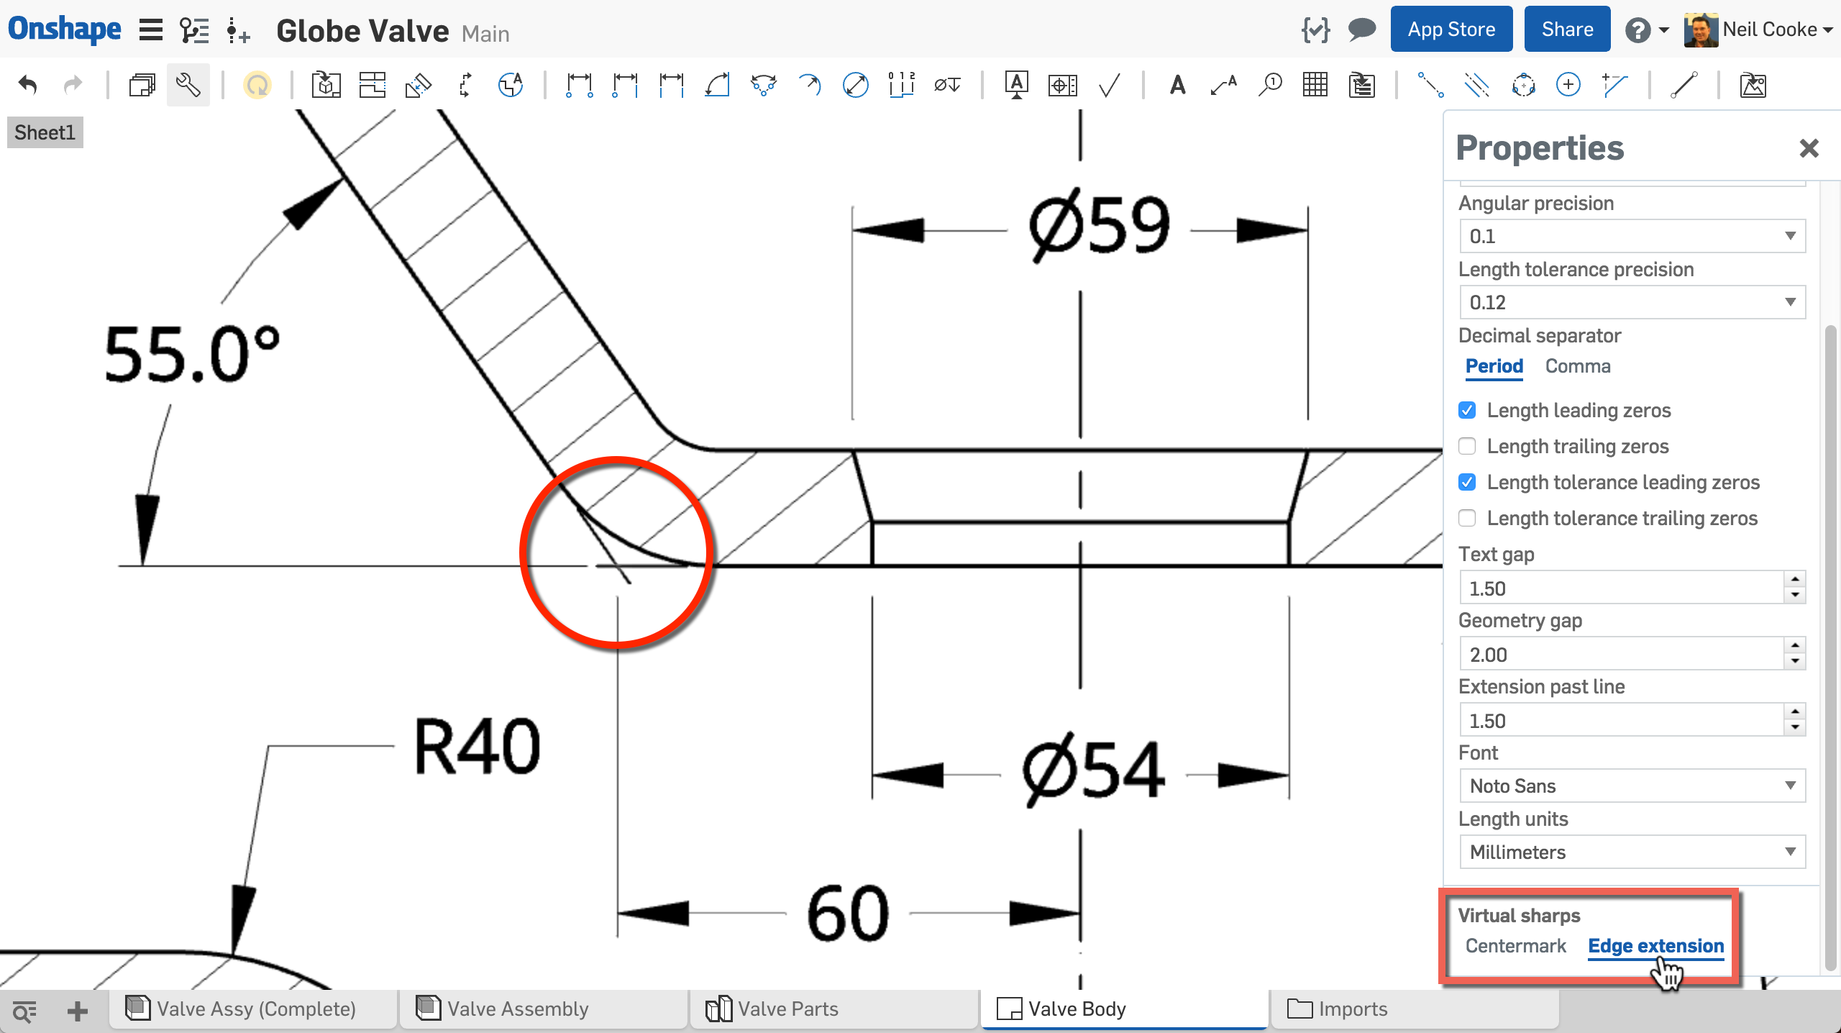Expand the help menu arrow
Image resolution: width=1841 pixels, height=1033 pixels.
click(x=1663, y=30)
